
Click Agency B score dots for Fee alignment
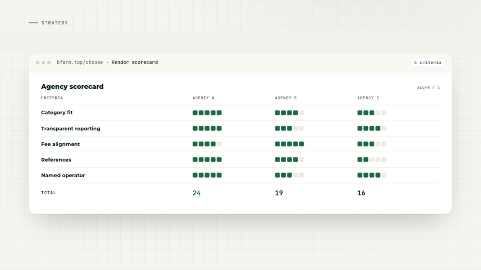pos(290,144)
